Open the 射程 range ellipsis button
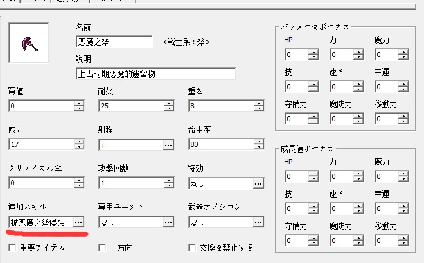 tap(168, 145)
